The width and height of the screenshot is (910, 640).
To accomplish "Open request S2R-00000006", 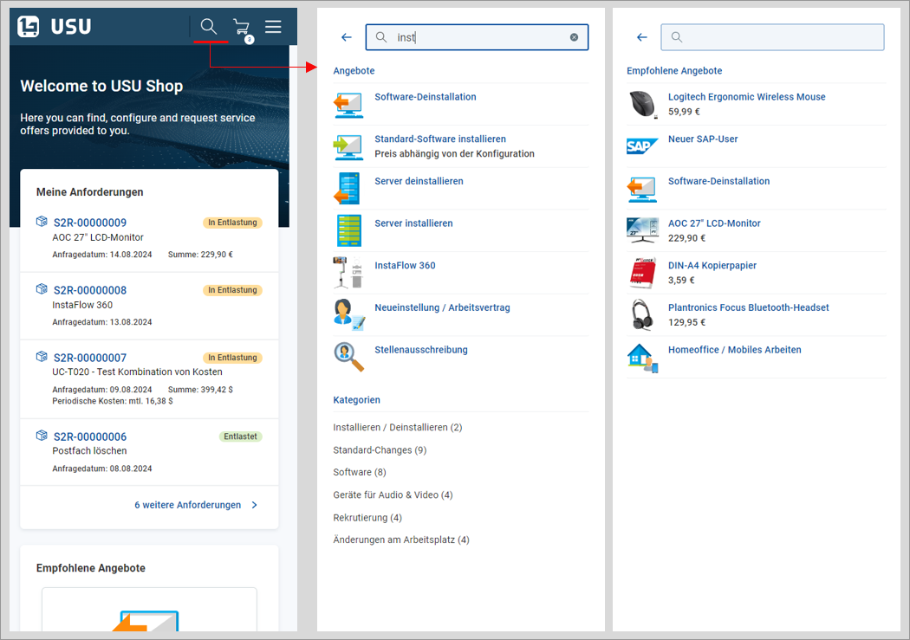I will click(x=90, y=436).
